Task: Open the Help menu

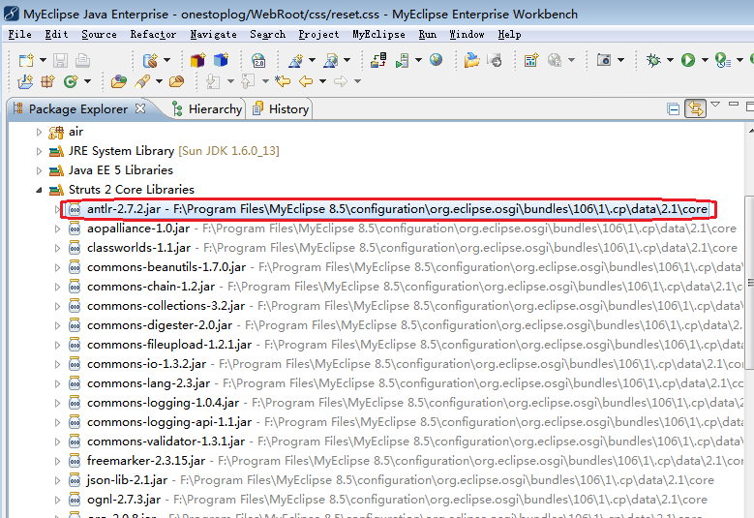Action: 509,35
